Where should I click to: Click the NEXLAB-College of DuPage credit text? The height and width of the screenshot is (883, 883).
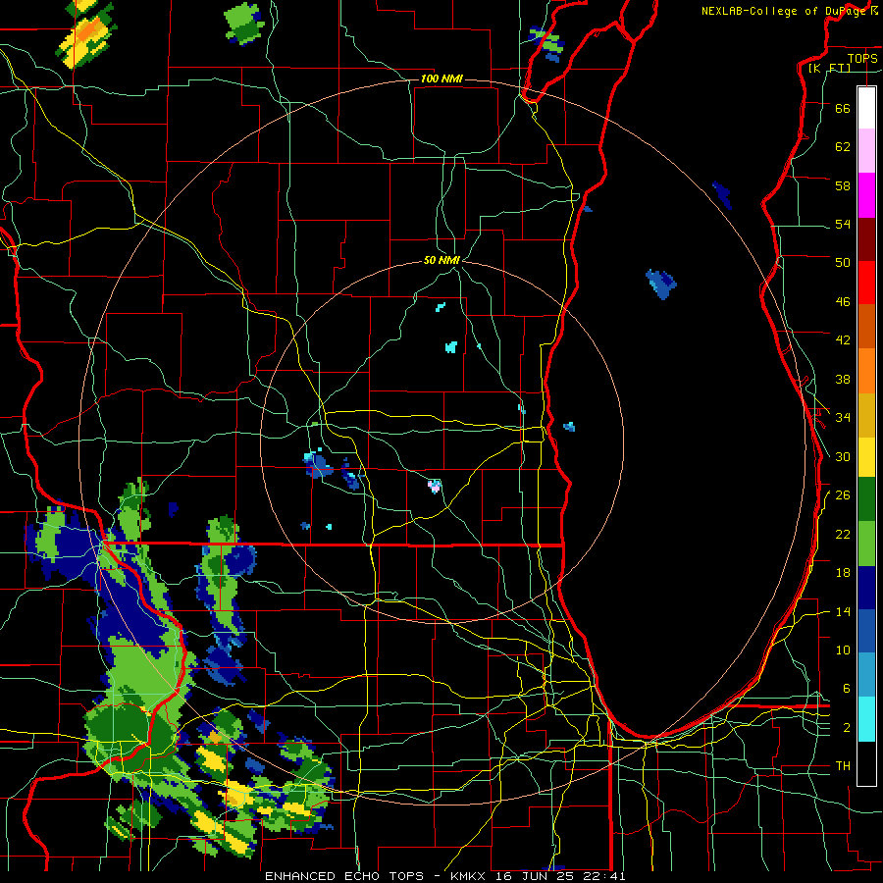[785, 11]
